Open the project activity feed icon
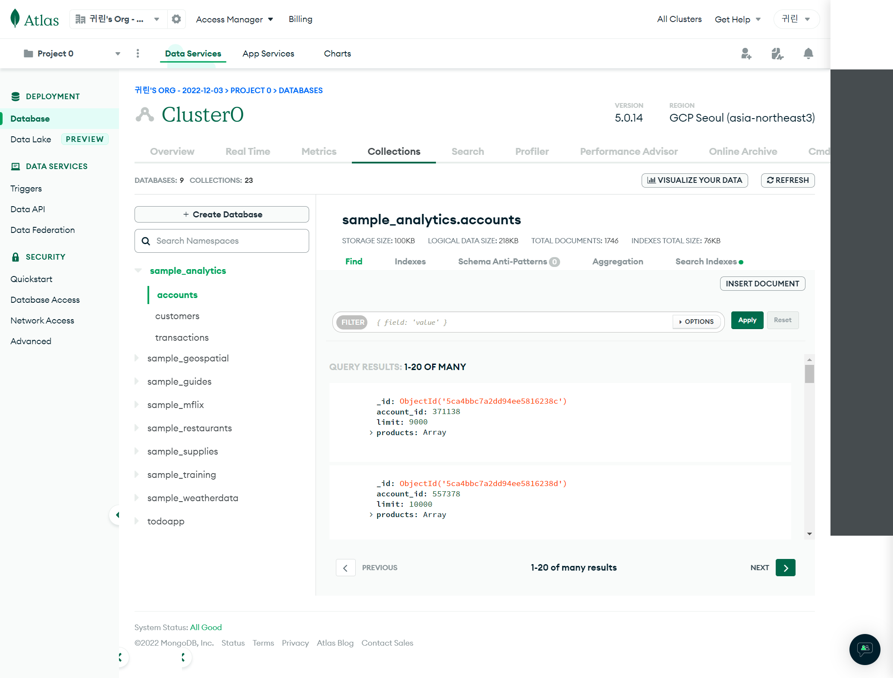This screenshot has height=678, width=893. pos(777,53)
